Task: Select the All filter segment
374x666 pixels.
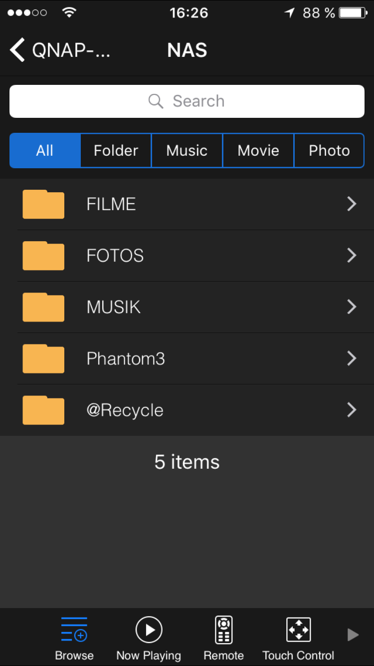Action: click(45, 151)
